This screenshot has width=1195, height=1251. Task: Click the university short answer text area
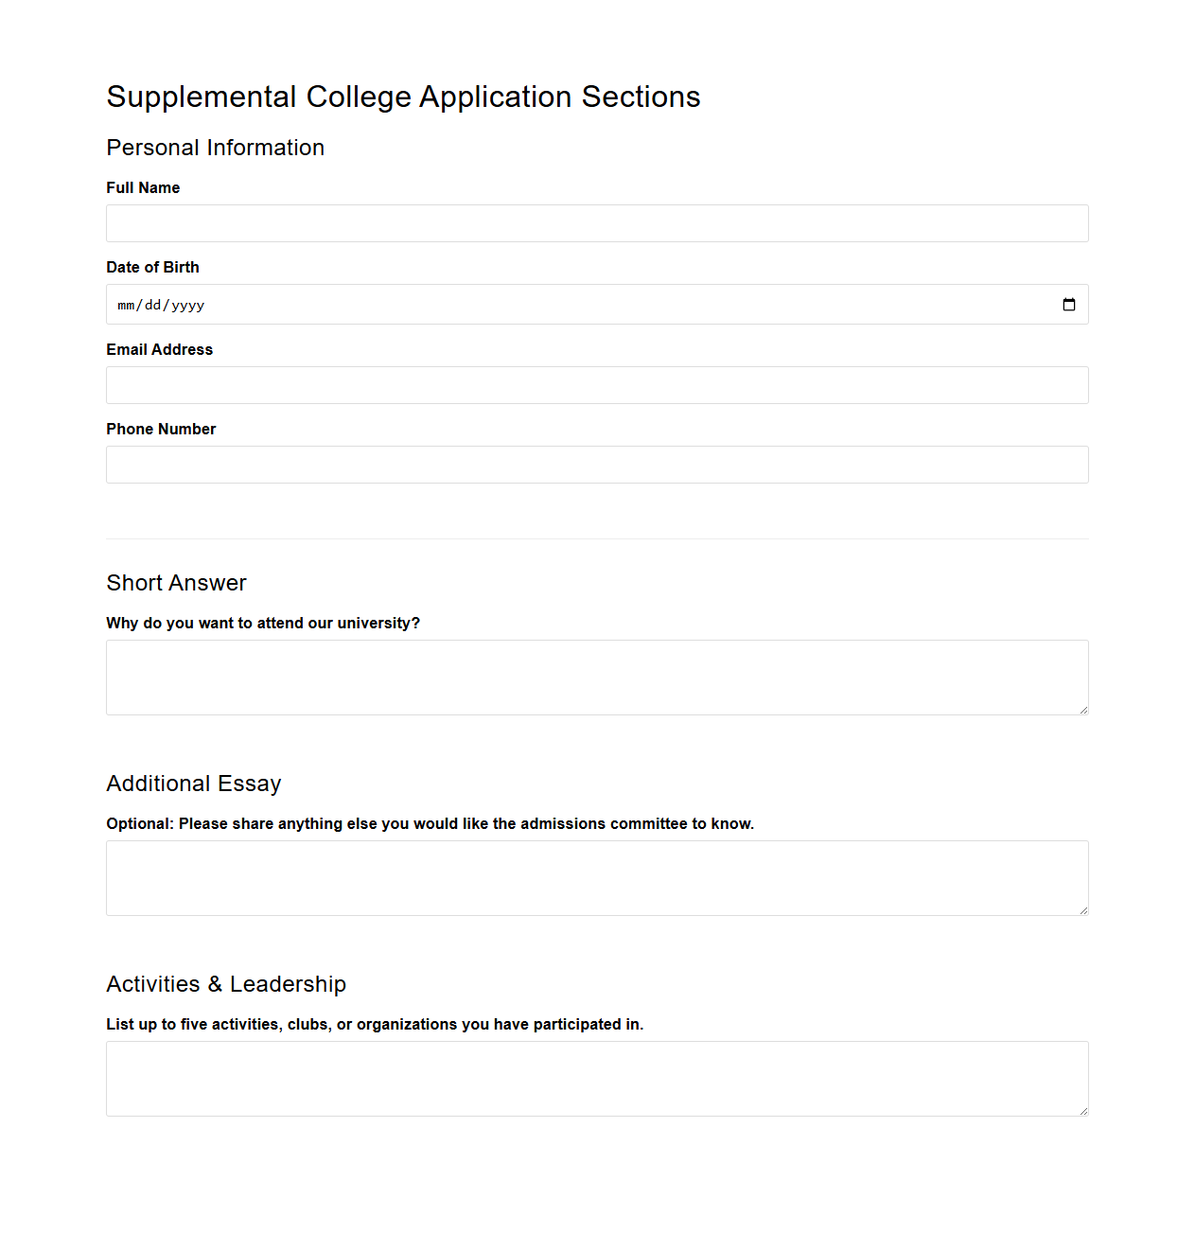click(596, 677)
